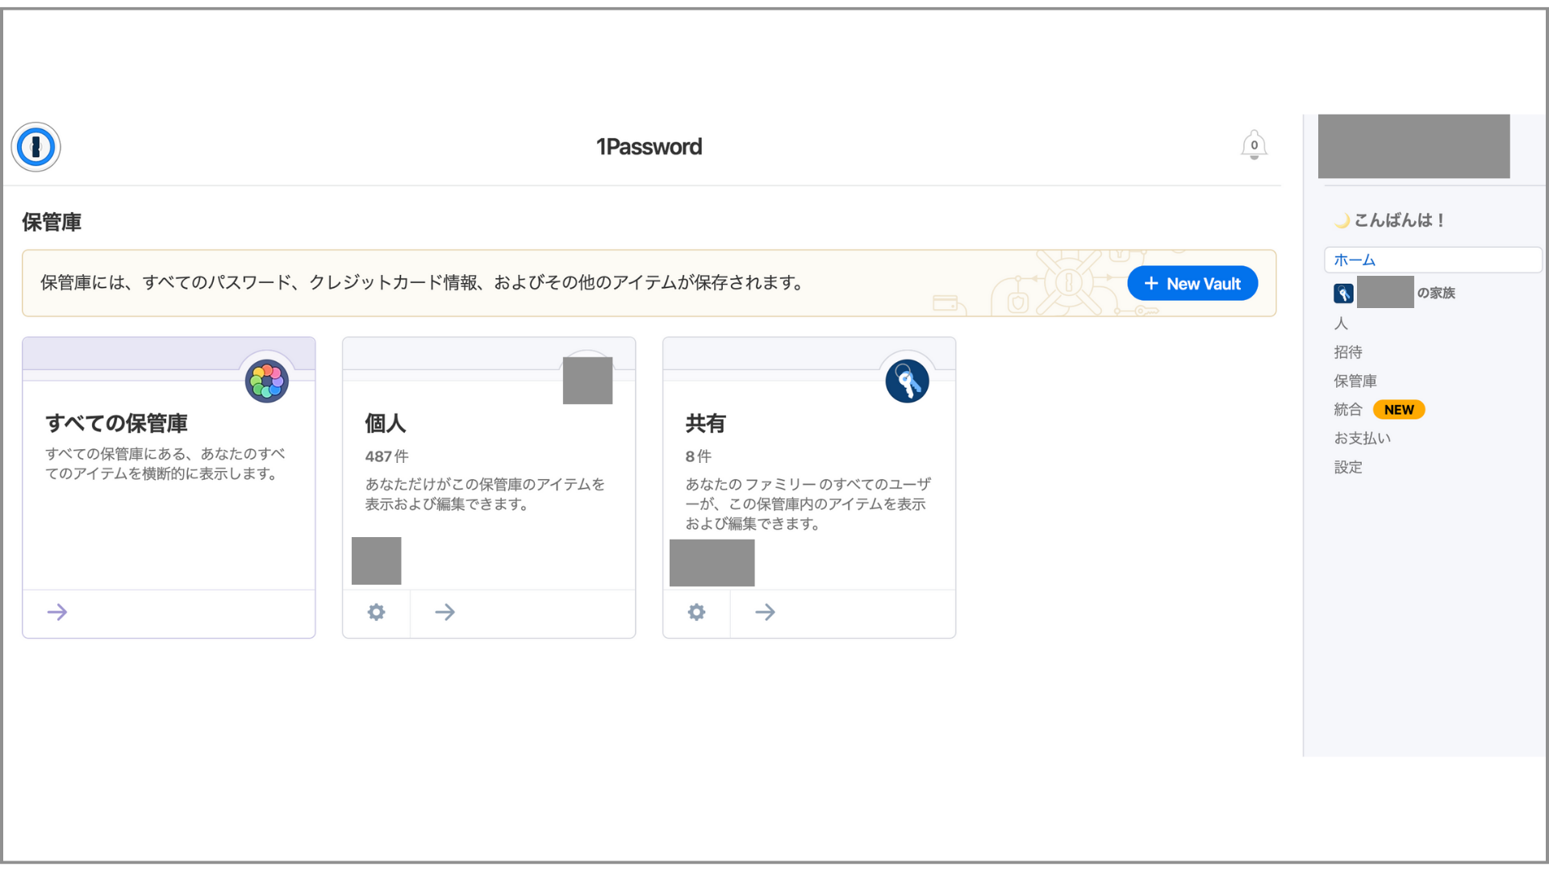Image resolution: width=1549 pixels, height=871 pixels.
Task: Open the notifications bell
Action: coord(1254,145)
